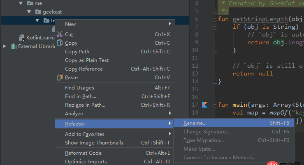The width and height of the screenshot is (304, 165).
Task: Click Copy Path menu entry
Action: 77,52
